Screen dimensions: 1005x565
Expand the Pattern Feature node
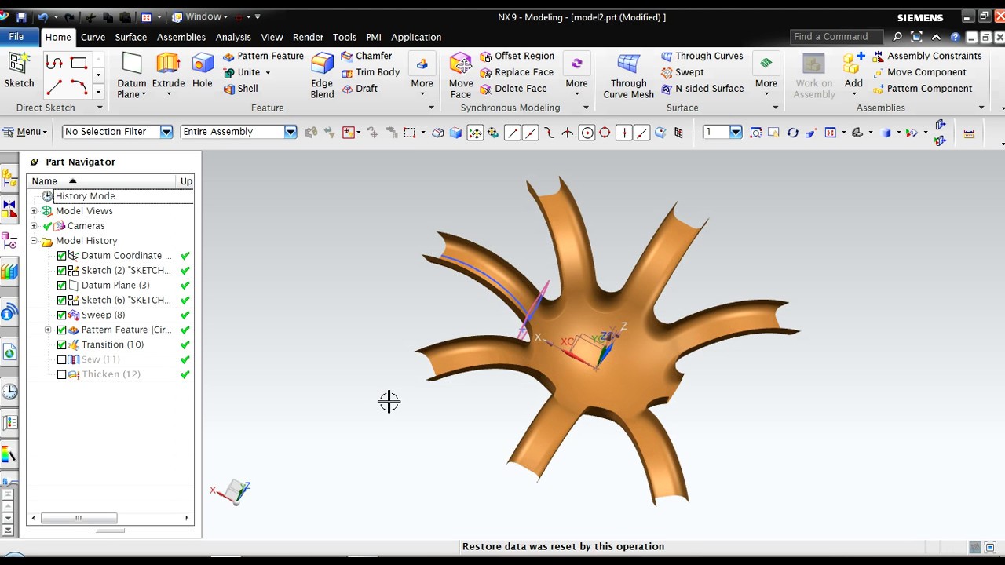coord(48,330)
